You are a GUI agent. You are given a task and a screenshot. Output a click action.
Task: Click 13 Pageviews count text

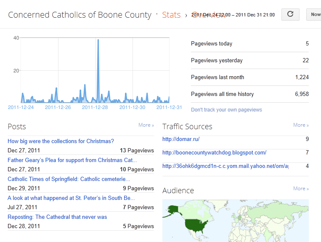(x=137, y=151)
